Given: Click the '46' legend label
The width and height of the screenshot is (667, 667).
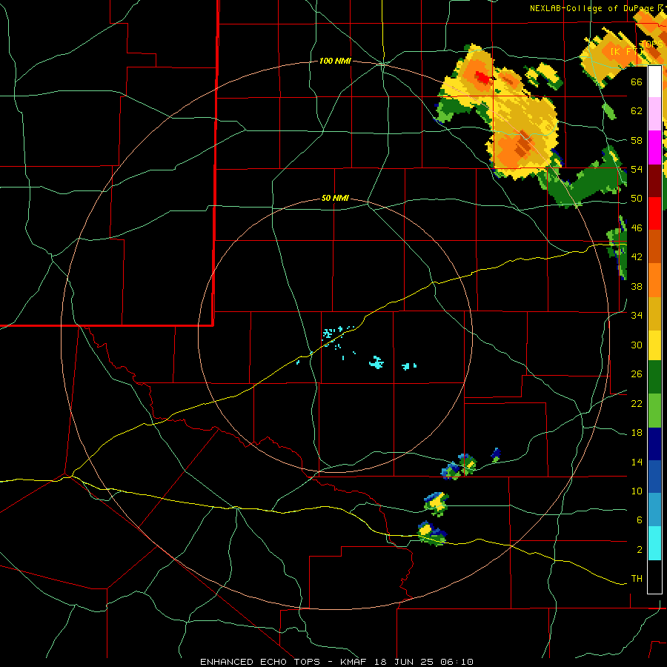Looking at the screenshot, I should point(637,228).
